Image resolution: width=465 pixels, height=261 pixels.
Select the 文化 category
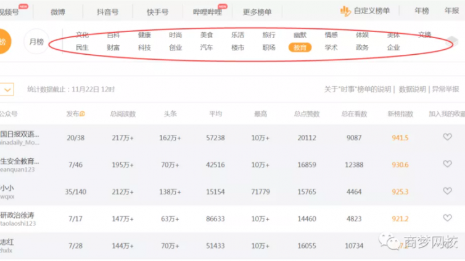coord(82,35)
